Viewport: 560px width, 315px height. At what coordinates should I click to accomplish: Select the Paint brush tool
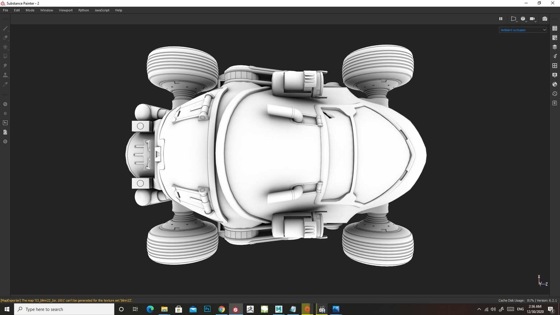(5, 29)
